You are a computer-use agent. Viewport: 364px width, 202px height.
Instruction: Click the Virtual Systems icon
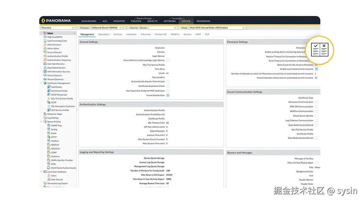[x=45, y=75]
